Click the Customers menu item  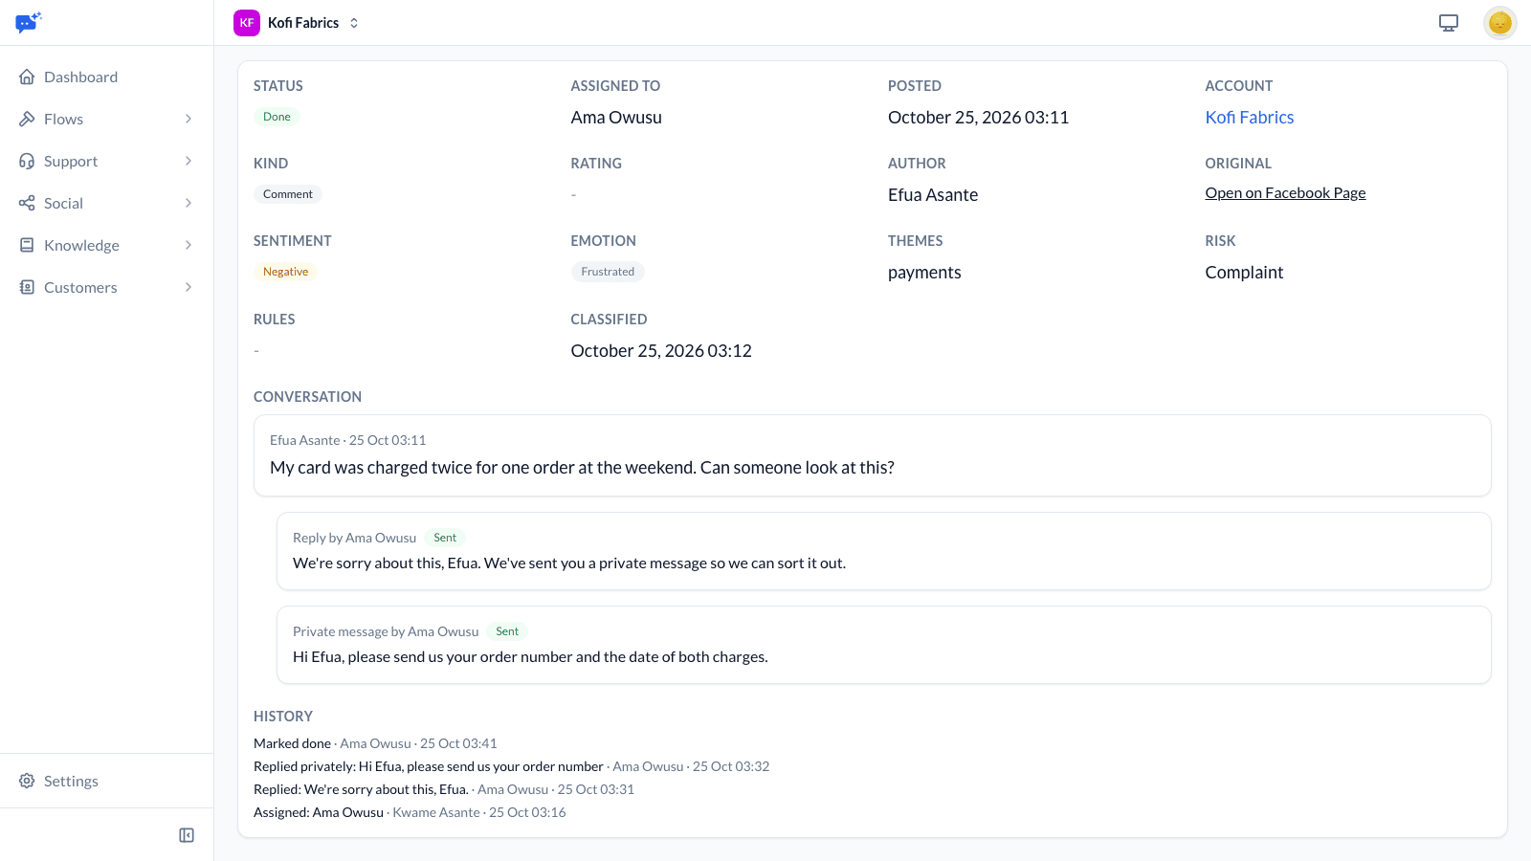click(106, 287)
